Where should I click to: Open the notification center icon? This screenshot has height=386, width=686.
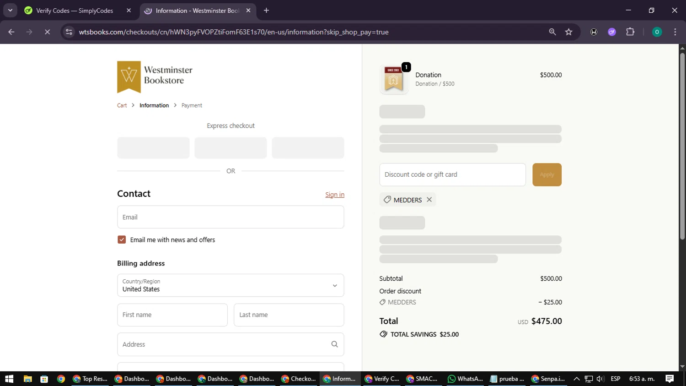[670, 379]
